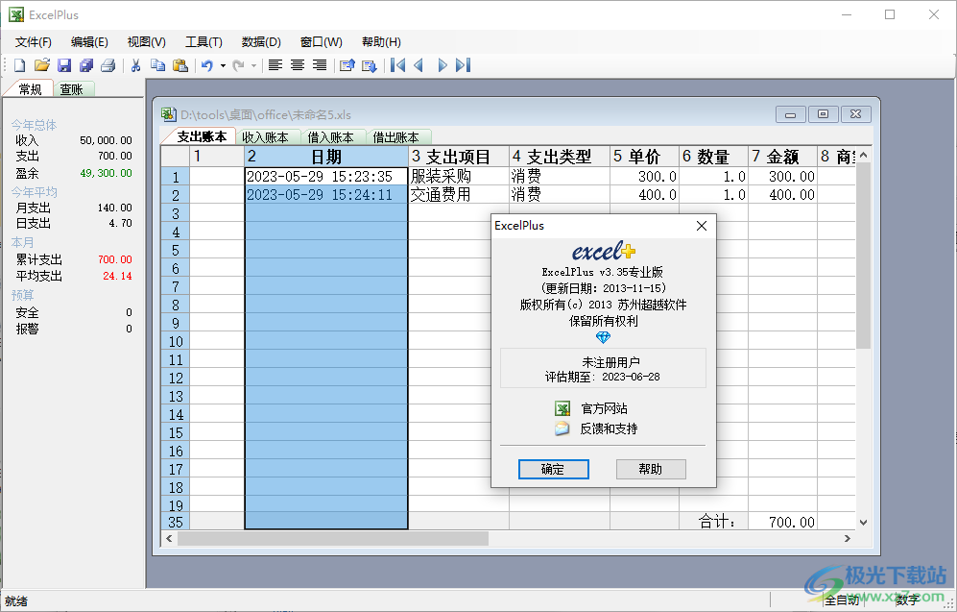The width and height of the screenshot is (957, 612).
Task: Open the 反馈和支持 link in dialog
Action: tap(609, 428)
